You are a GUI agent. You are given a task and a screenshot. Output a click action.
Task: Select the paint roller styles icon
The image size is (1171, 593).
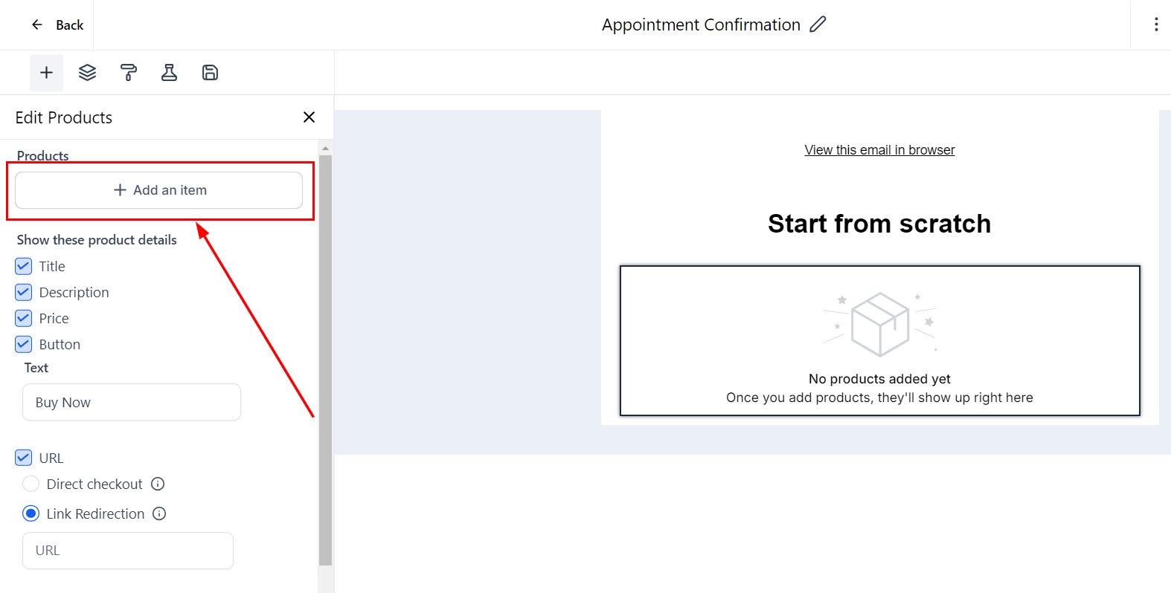coord(129,73)
